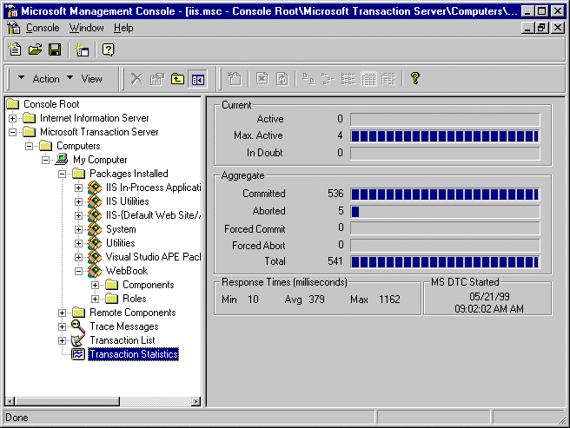
Task: Expand the Remote Components node
Action: coord(63,313)
